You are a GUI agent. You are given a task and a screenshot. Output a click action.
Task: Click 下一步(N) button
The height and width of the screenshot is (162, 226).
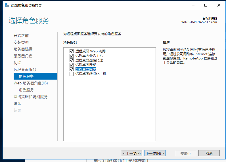pyautogui.click(x=155, y=154)
